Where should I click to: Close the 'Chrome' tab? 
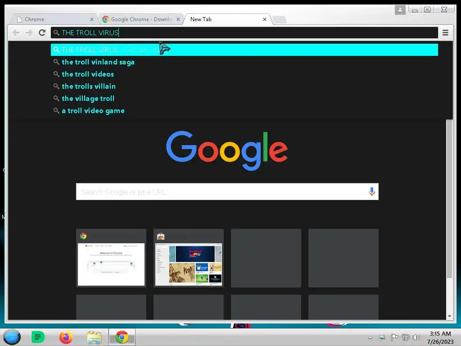92,19
